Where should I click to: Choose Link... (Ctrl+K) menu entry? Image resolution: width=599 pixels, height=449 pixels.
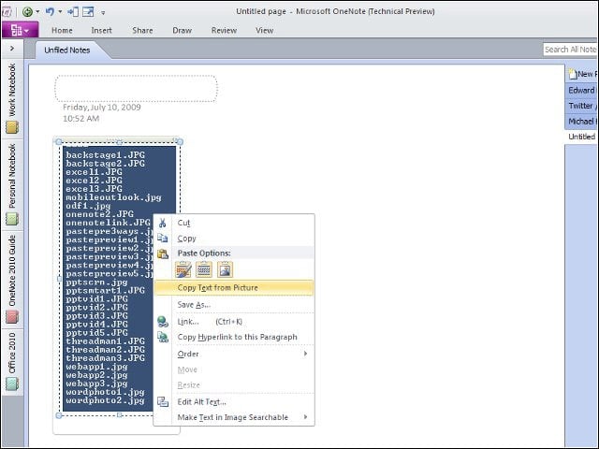tap(234, 322)
